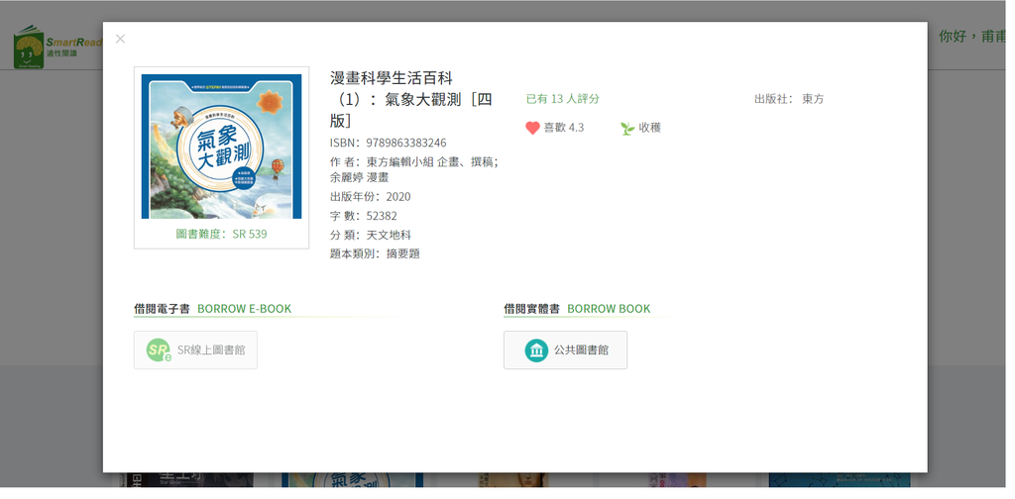Screen dimensions: 1015x499
Task: Click the SmartReading logo behind the dialog
Action: (58, 47)
